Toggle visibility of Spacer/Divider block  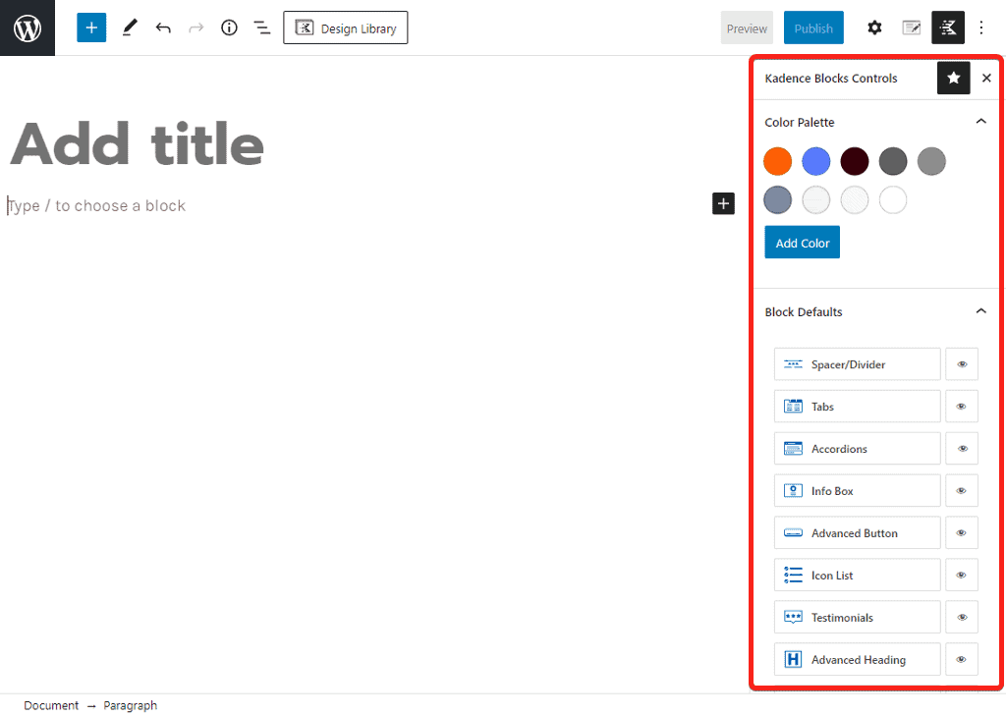(962, 364)
